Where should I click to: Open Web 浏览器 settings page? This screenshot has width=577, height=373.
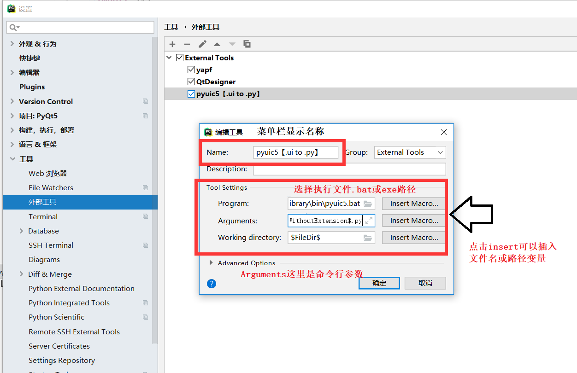[x=47, y=173]
